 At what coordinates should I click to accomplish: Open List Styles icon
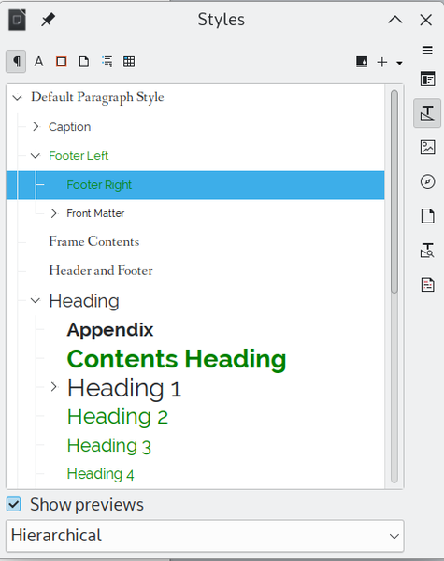coord(107,62)
